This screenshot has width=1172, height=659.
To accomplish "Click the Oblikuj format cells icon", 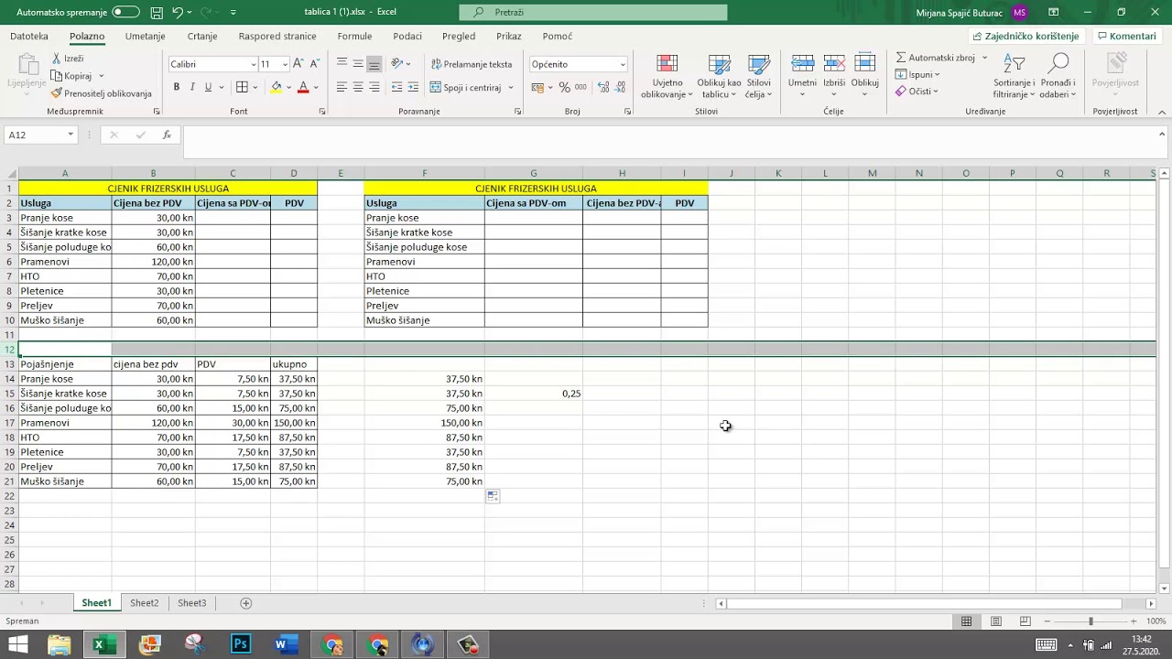I will tap(865, 63).
